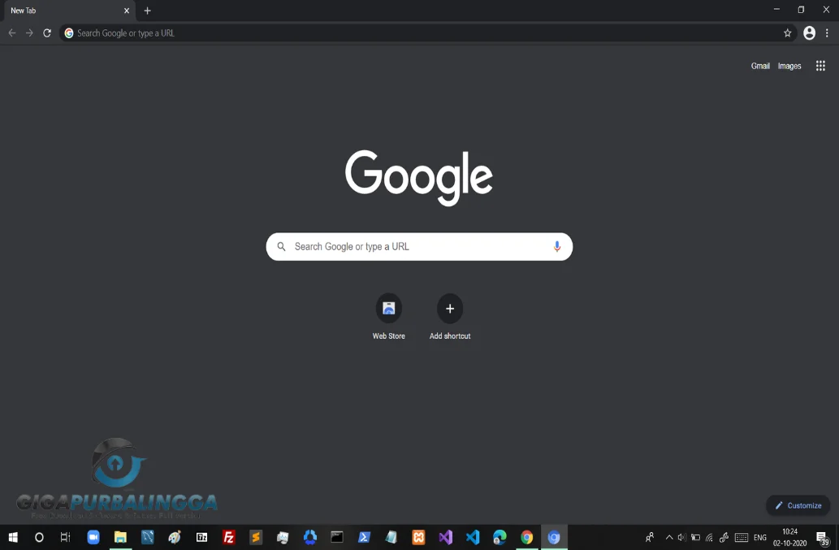Click the back navigation arrow
The height and width of the screenshot is (550, 839).
click(x=11, y=33)
